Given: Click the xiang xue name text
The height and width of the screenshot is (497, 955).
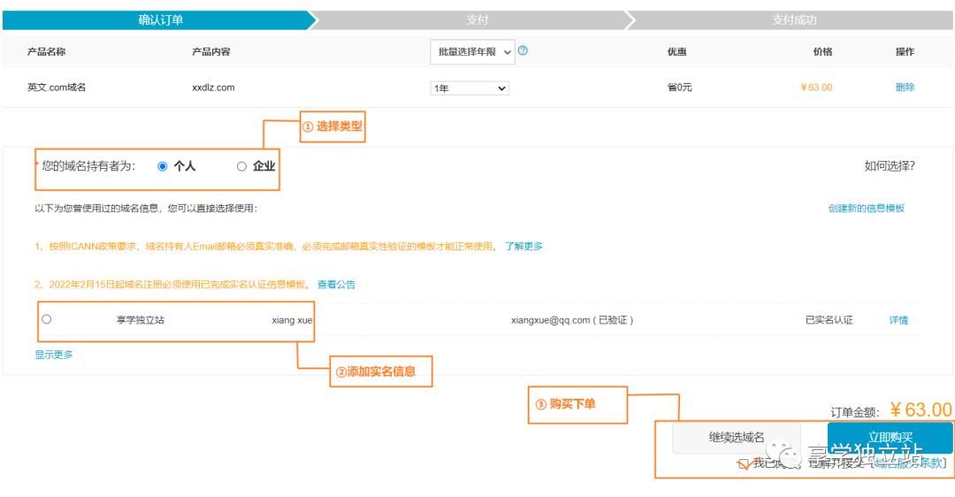Looking at the screenshot, I should coord(292,320).
